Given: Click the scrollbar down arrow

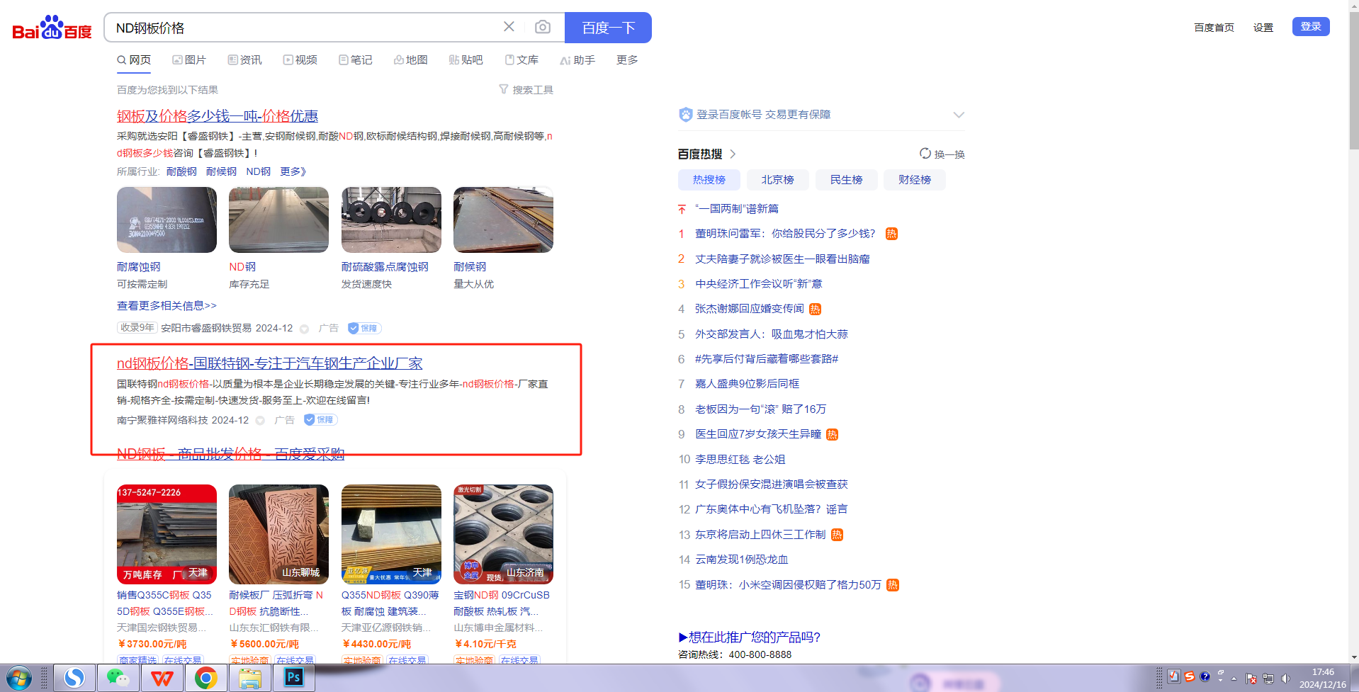Looking at the screenshot, I should [1353, 657].
